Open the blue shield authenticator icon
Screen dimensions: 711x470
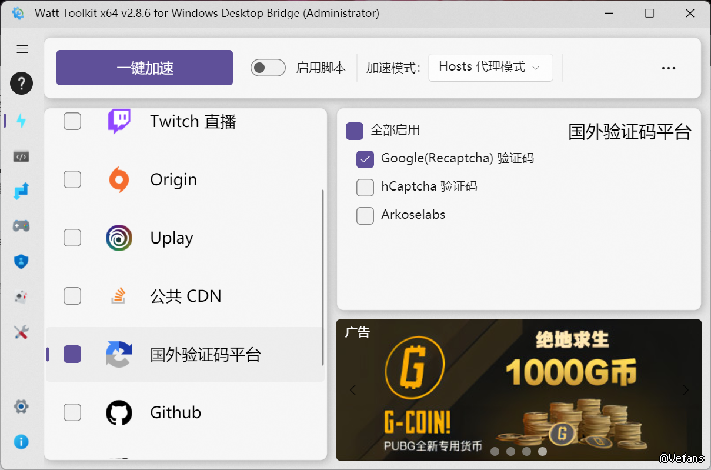(x=21, y=261)
